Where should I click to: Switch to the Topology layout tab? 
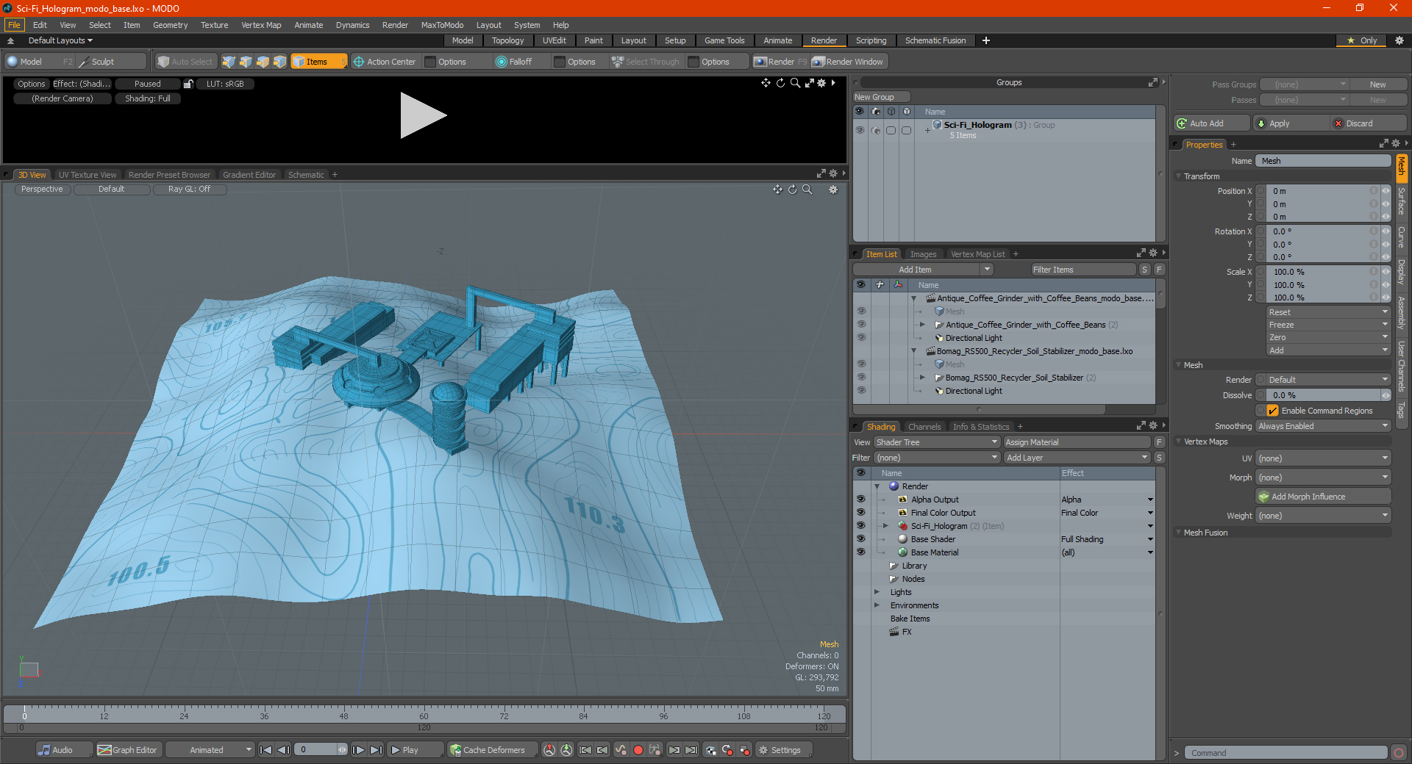tap(508, 40)
